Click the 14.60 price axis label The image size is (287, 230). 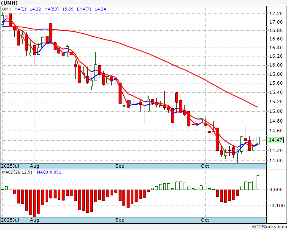point(276,131)
